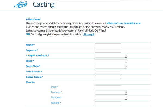Open the Stato Civile dropdown
The height and width of the screenshot is (109, 163).
tap(110, 66)
